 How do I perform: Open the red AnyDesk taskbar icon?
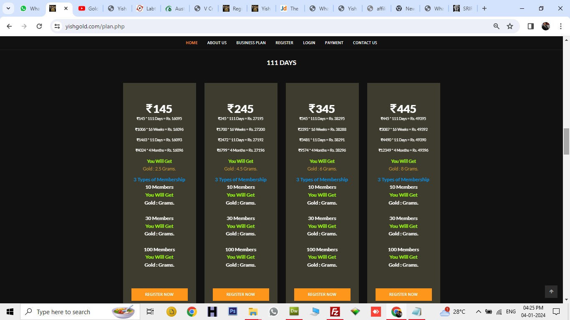pyautogui.click(x=376, y=312)
